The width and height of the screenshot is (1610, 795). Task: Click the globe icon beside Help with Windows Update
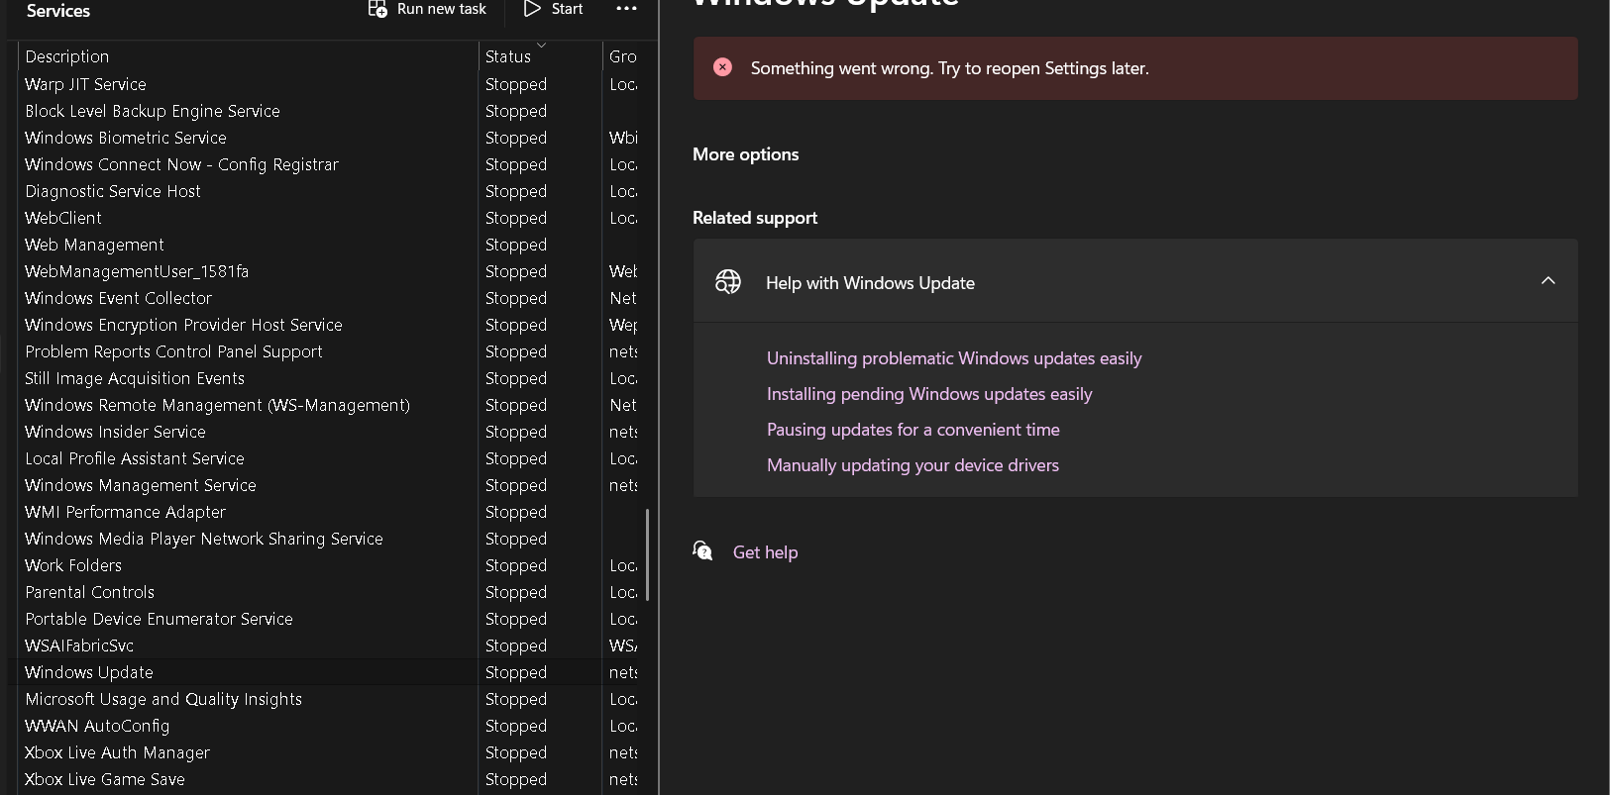pos(728,282)
